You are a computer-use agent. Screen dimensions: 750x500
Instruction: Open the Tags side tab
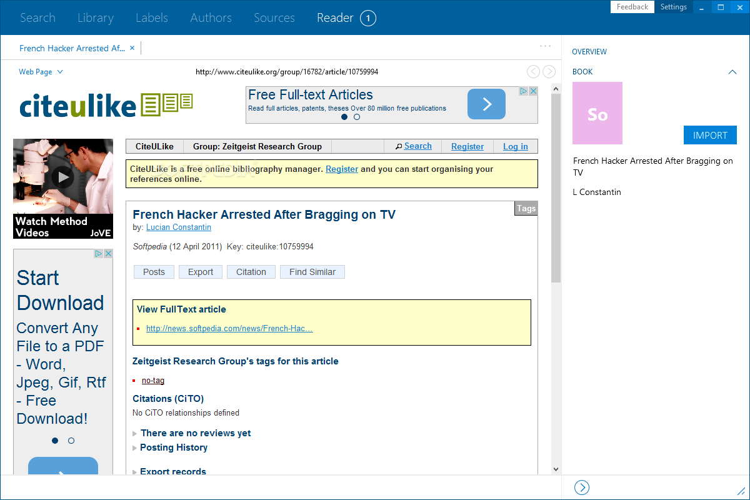[x=526, y=209]
